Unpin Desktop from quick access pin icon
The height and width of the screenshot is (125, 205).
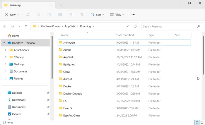[48, 93]
